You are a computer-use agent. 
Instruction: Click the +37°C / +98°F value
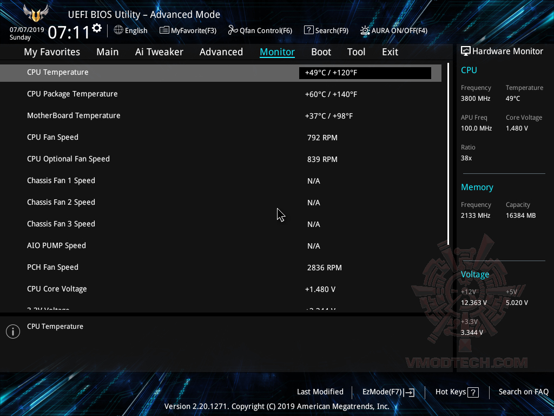329,116
